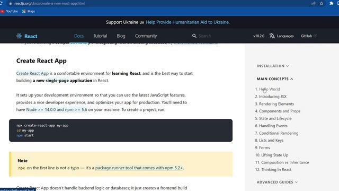Click the Node >= 14.0.0 and npm >= 5.6 link
339x191 pixels.
coord(57,110)
